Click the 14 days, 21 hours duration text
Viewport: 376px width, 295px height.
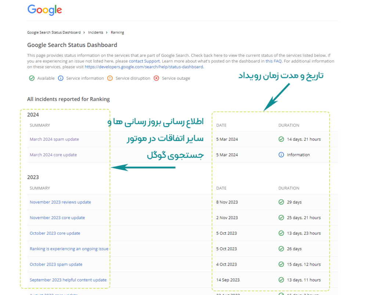pos(304,139)
